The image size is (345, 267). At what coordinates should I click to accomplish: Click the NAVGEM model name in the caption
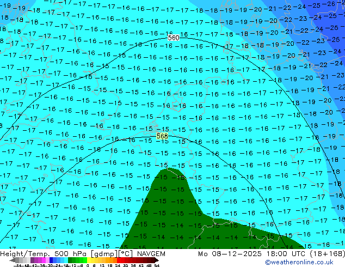(151, 254)
